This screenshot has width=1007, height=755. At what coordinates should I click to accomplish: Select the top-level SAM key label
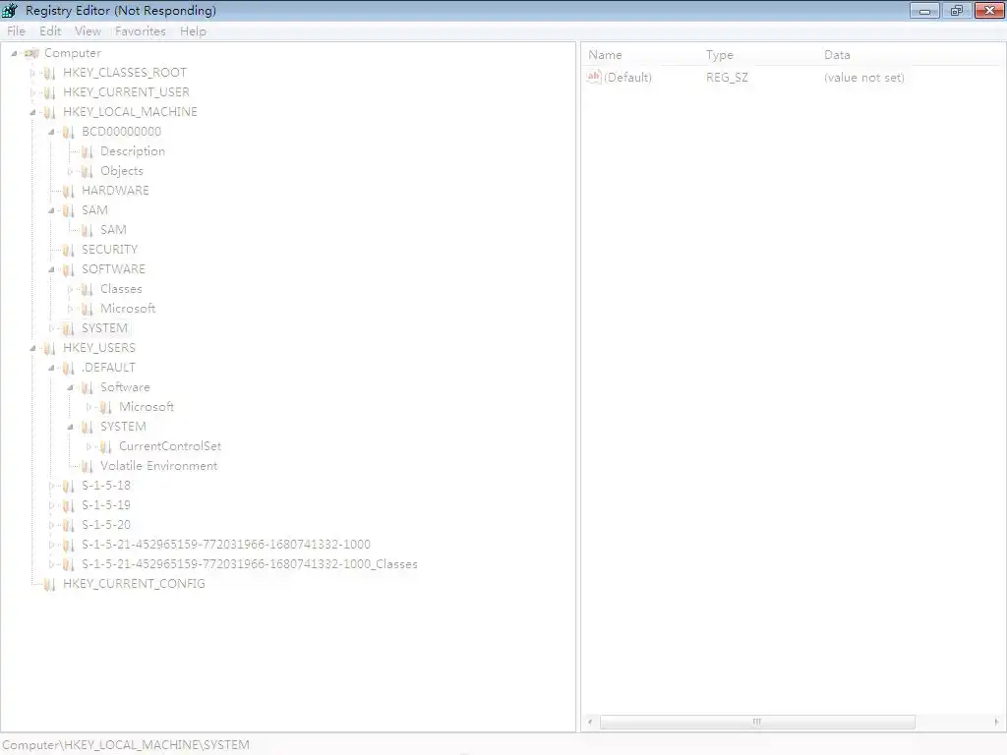[94, 210]
